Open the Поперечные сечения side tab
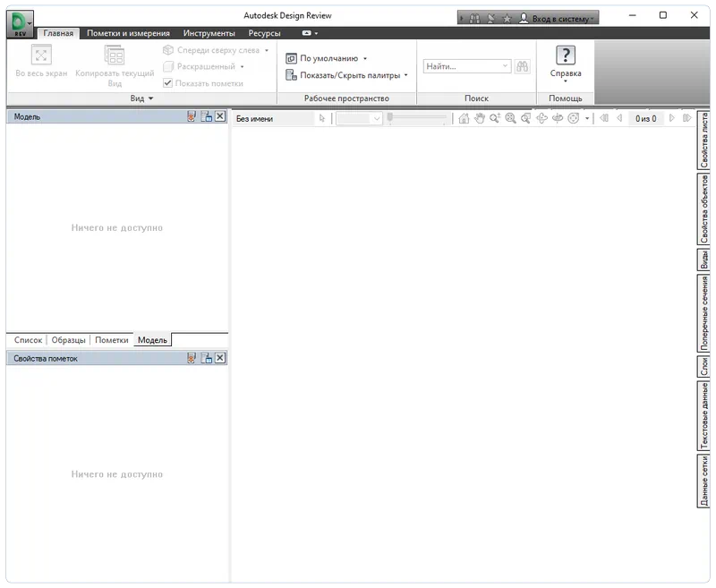Viewport: 716px width, 588px height. 703,313
